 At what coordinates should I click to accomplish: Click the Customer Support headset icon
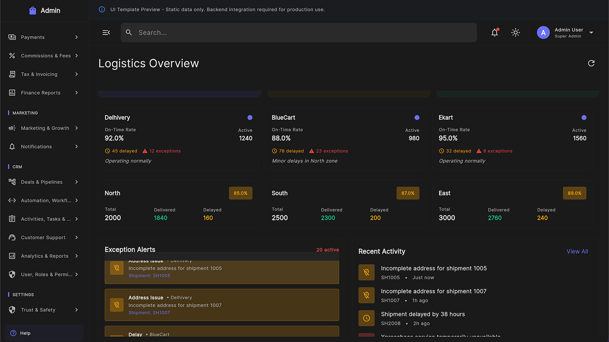[x=12, y=237]
